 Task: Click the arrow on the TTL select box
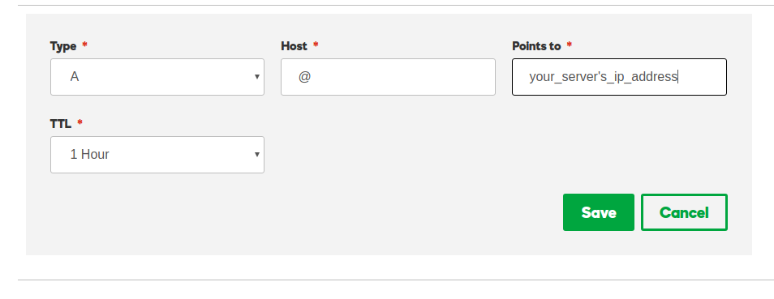pos(256,155)
